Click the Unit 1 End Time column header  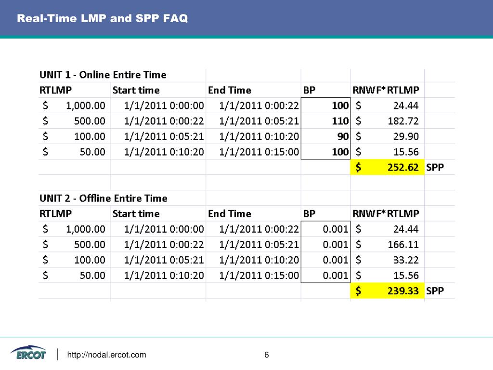pyautogui.click(x=230, y=90)
